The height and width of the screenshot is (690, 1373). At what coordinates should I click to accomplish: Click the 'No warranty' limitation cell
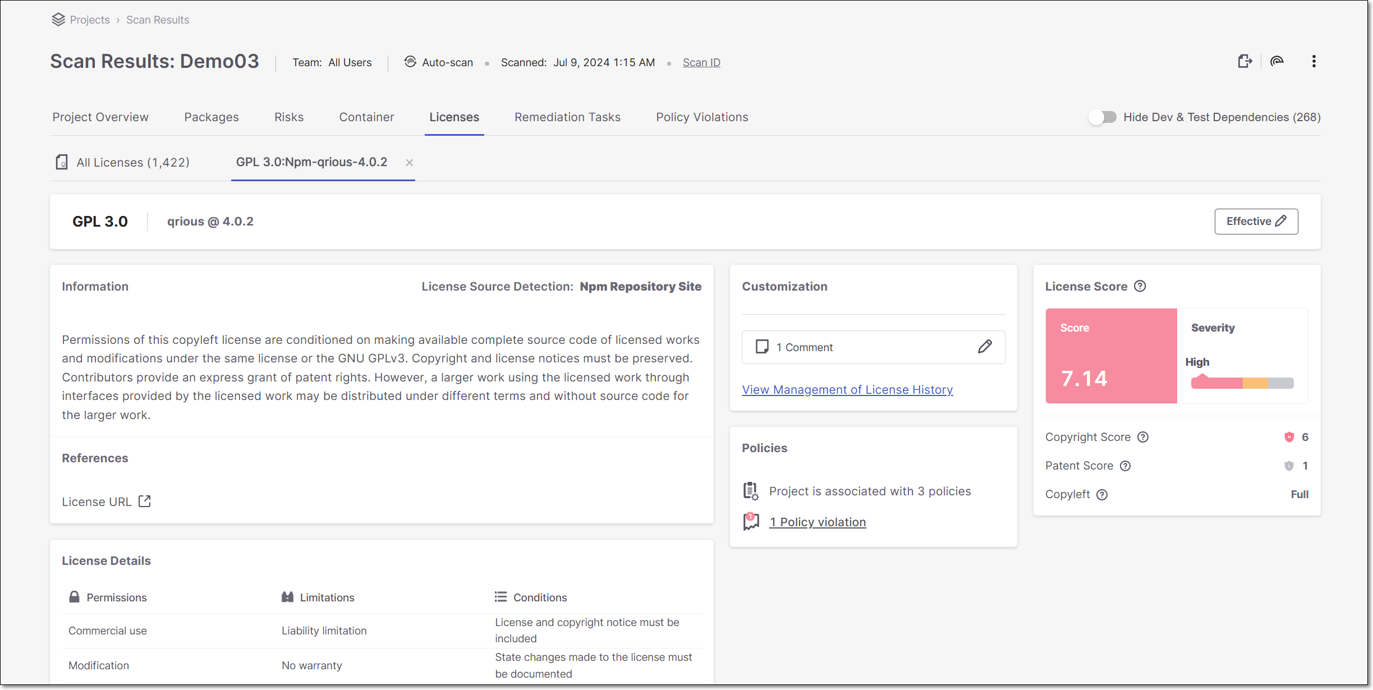click(311, 665)
